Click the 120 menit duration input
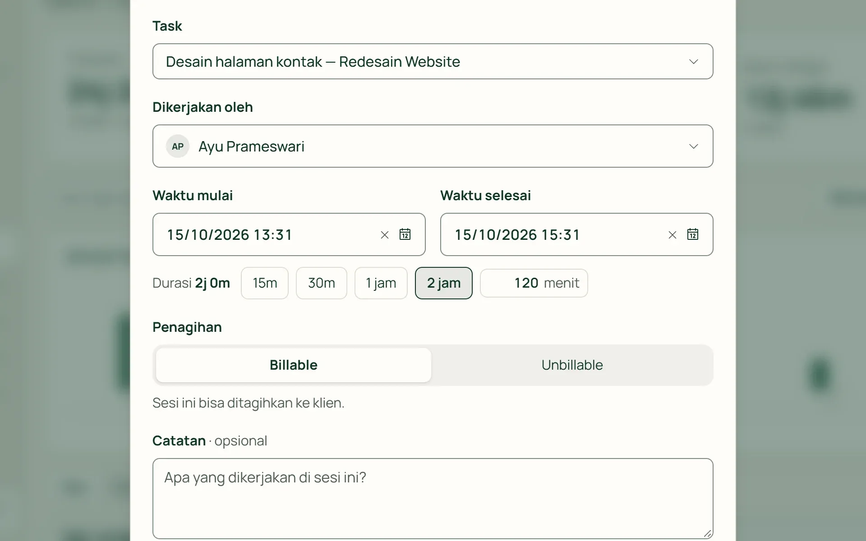The width and height of the screenshot is (866, 541). 534,283
